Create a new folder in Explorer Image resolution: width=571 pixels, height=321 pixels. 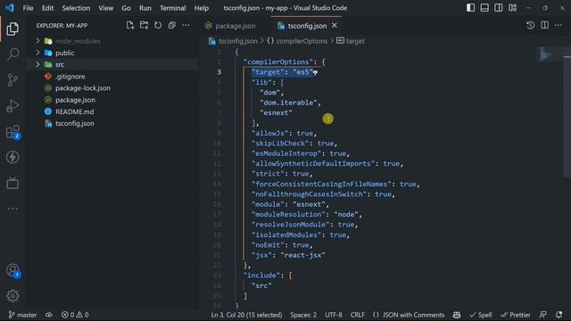144,26
